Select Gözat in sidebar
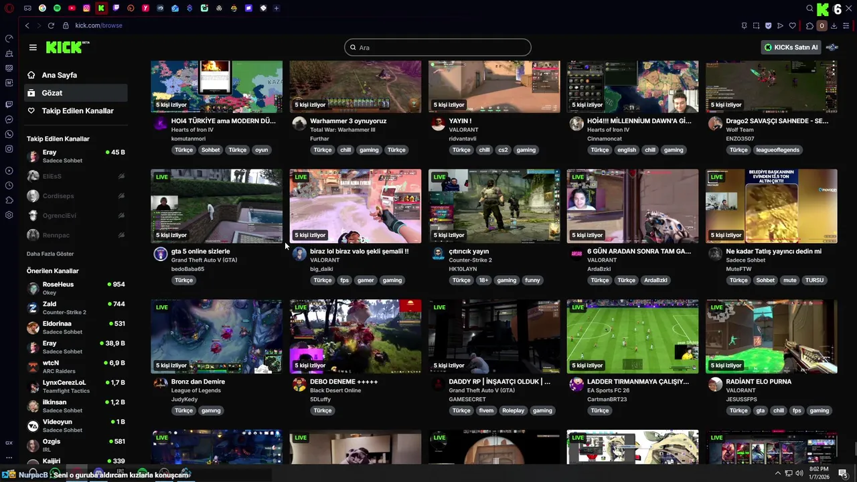This screenshot has height=482, width=857. point(75,93)
